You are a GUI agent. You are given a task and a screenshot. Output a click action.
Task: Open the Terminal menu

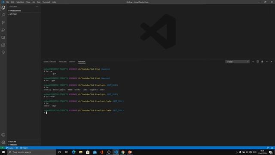(x=46, y=2)
